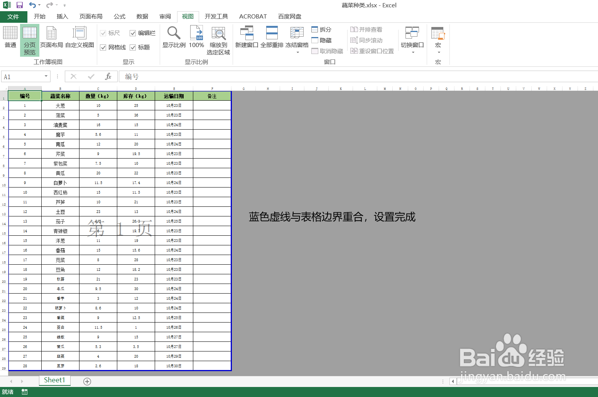Select the cell containing 西红柿
This screenshot has height=397, width=598.
pos(60,193)
